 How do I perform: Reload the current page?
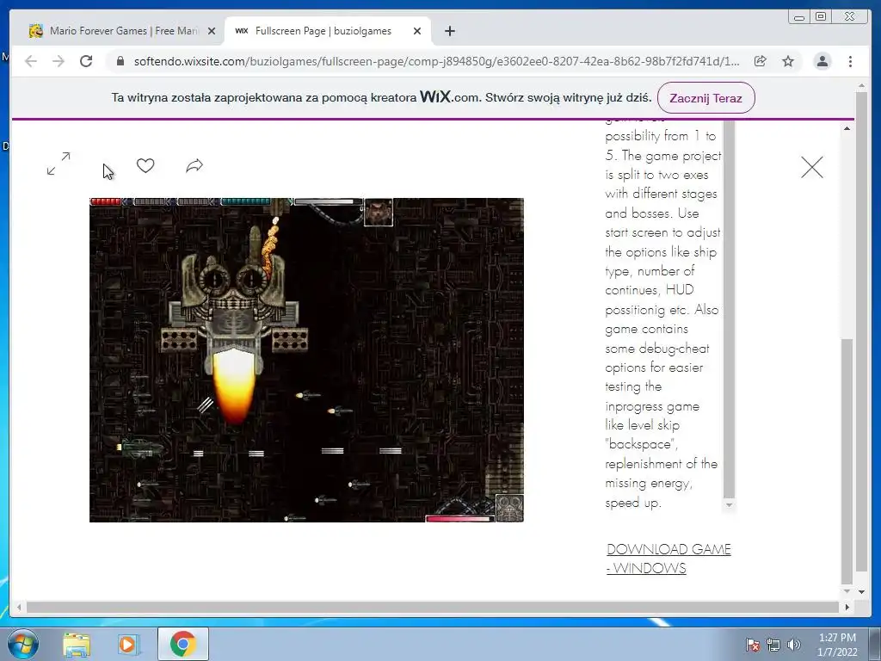click(x=86, y=61)
